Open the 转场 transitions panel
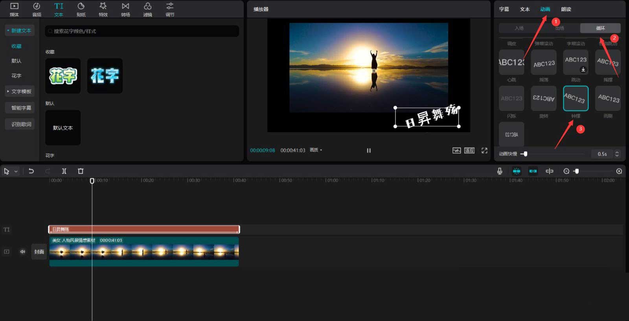Screen dimensions: 629x321 coord(125,9)
